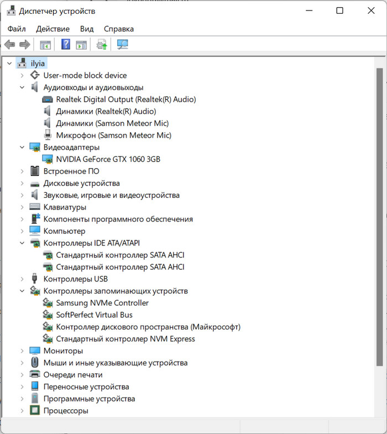387x434 pixels.
Task: Click the scan for hardware changes icon
Action: tap(122, 44)
